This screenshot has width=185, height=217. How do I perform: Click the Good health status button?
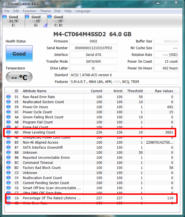(19, 53)
